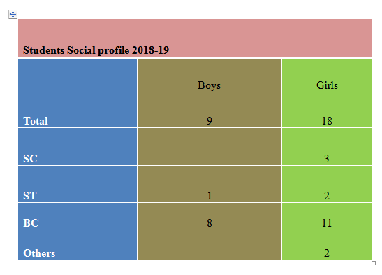Click the empty Others boys cell
382x275 pixels.
tap(210, 245)
